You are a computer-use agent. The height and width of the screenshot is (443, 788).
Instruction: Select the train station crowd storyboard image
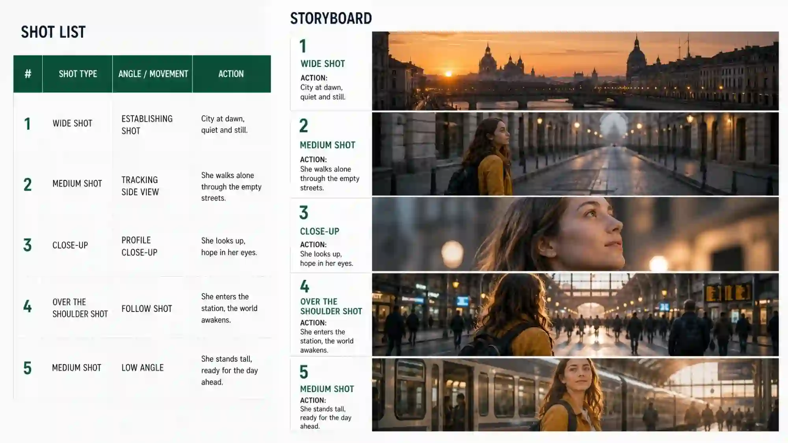(x=575, y=315)
